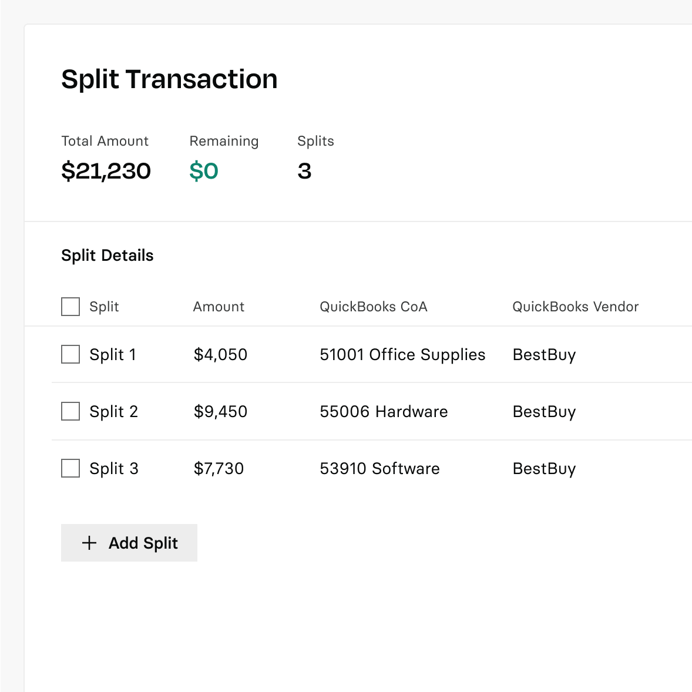The height and width of the screenshot is (692, 692).
Task: Open the 51001 Office Supplies CoA field
Action: [402, 355]
